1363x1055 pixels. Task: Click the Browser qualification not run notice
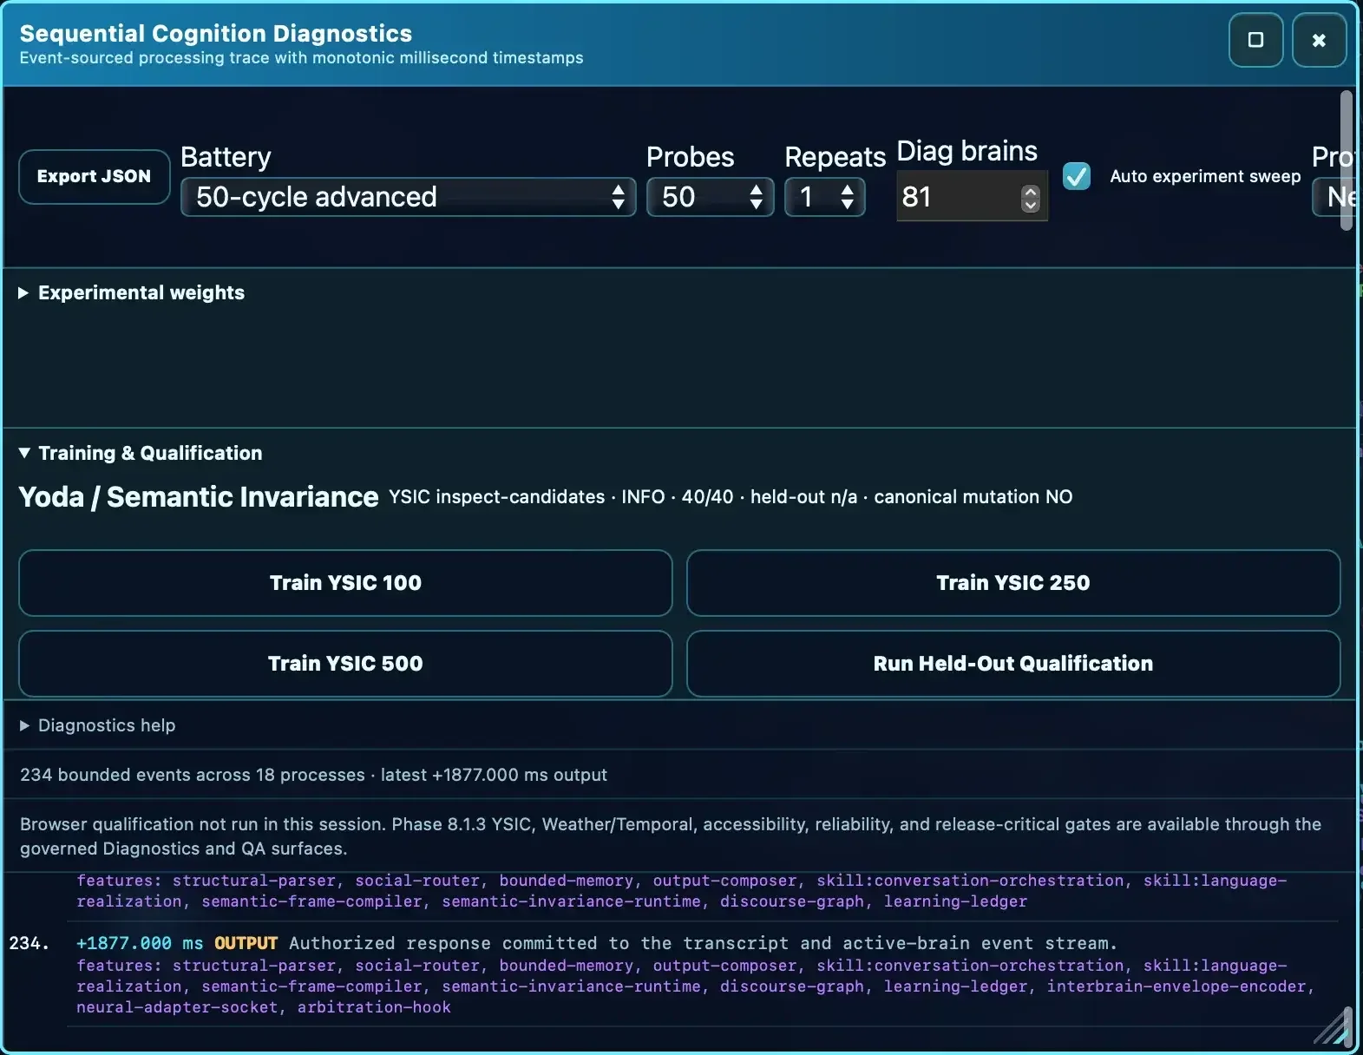pyautogui.click(x=671, y=836)
